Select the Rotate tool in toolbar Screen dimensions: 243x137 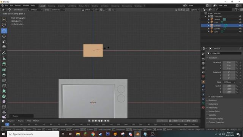coord(4,36)
